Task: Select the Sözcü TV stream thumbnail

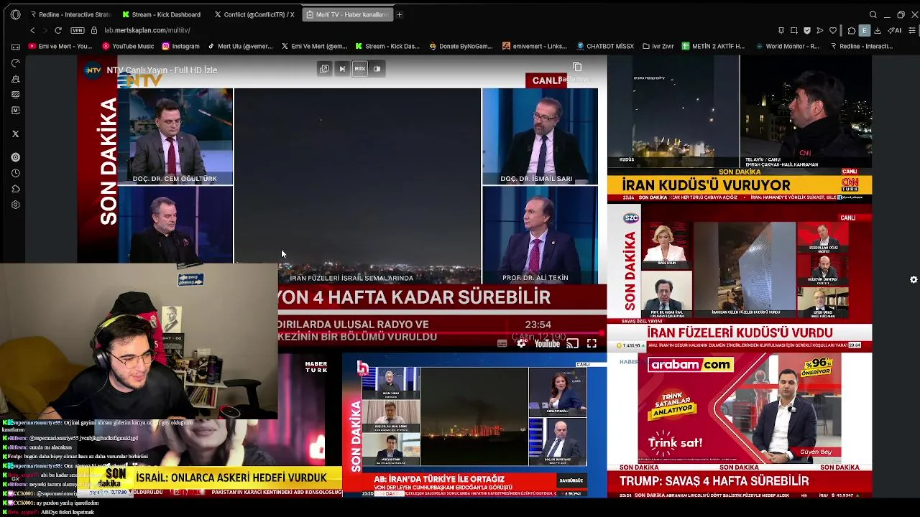Action: [x=740, y=277]
